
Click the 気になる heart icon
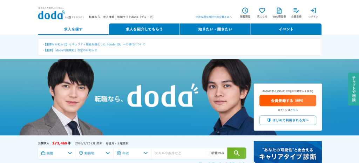[x=262, y=11]
